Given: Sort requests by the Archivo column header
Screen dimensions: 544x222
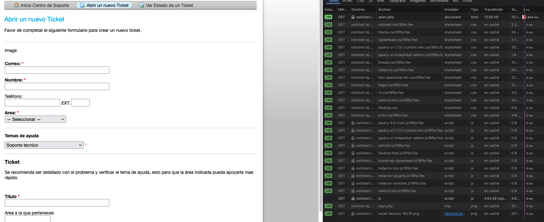Looking at the screenshot, I should [x=384, y=9].
